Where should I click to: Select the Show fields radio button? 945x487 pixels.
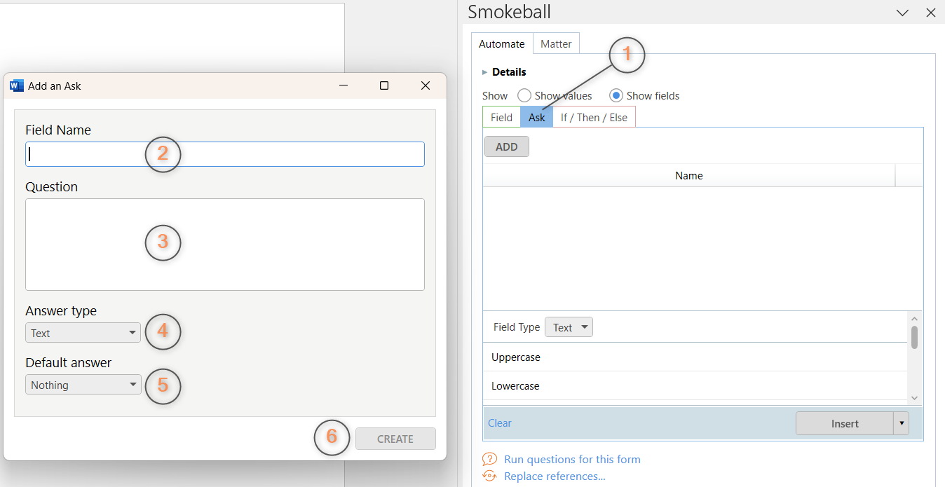click(616, 95)
